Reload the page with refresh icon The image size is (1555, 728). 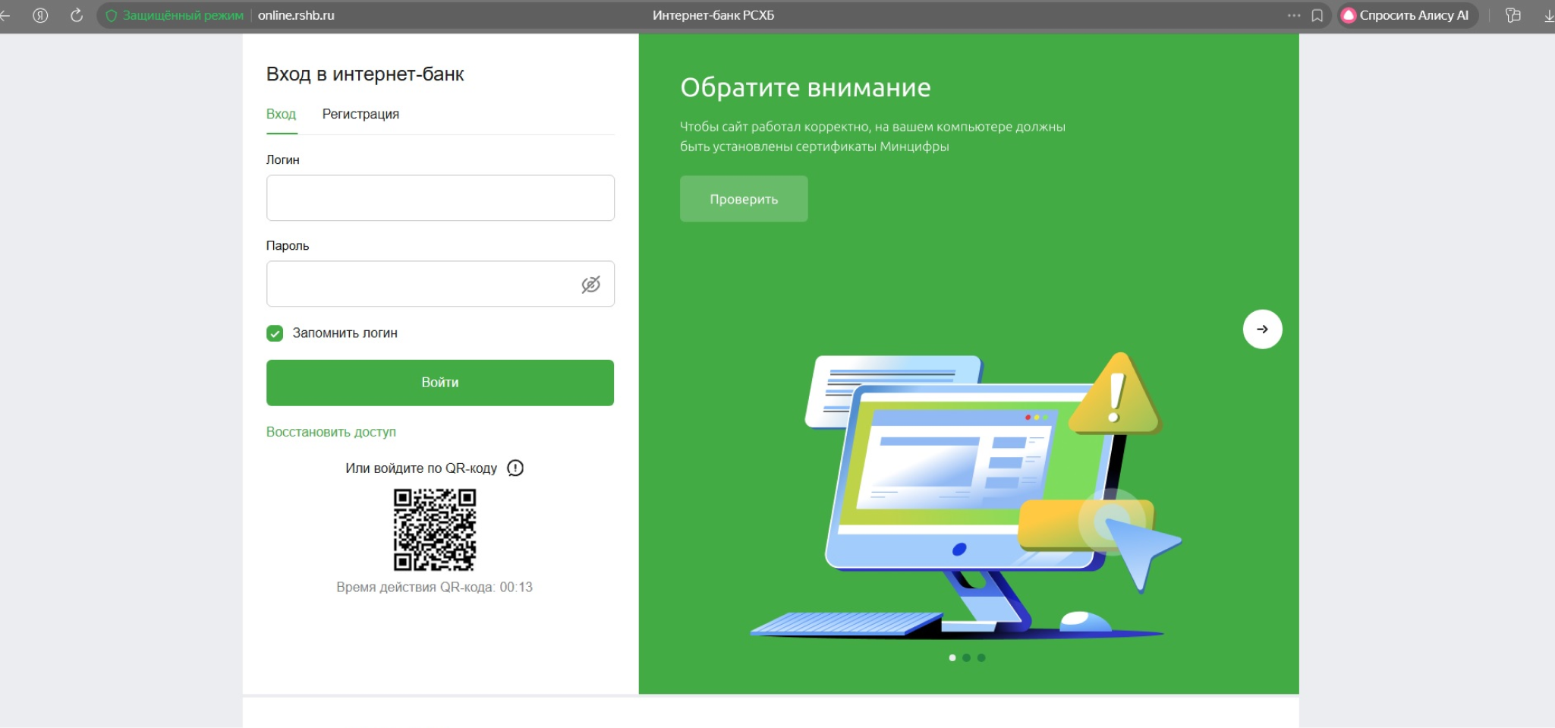77,15
